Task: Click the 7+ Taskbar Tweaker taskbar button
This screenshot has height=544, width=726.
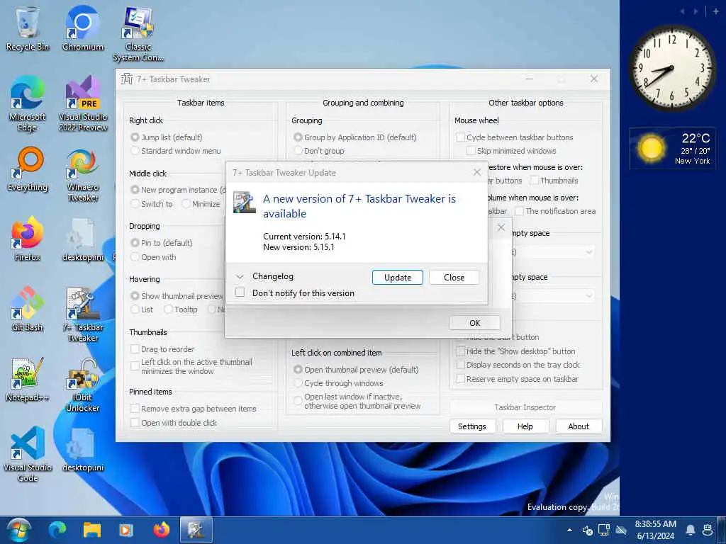Action: (196, 530)
